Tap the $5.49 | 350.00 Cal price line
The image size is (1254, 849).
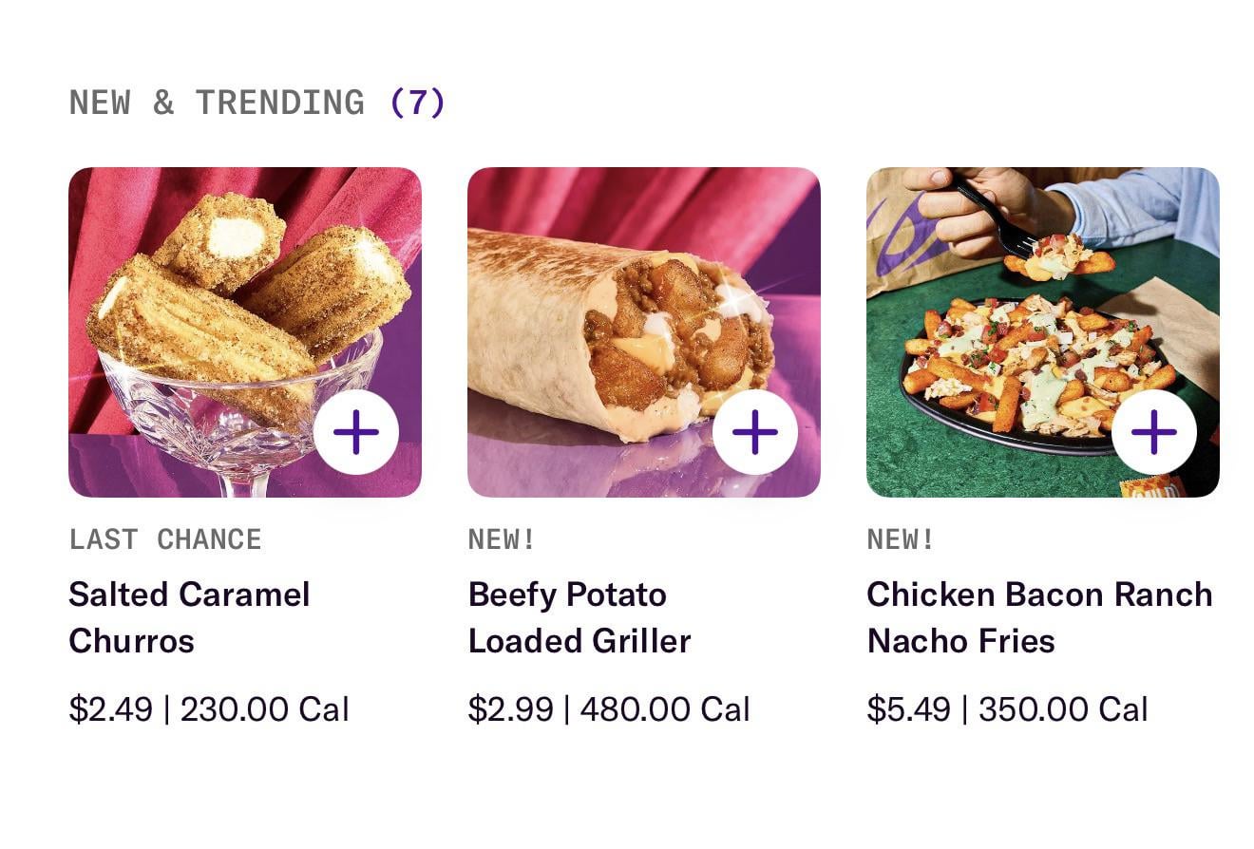(x=1007, y=709)
